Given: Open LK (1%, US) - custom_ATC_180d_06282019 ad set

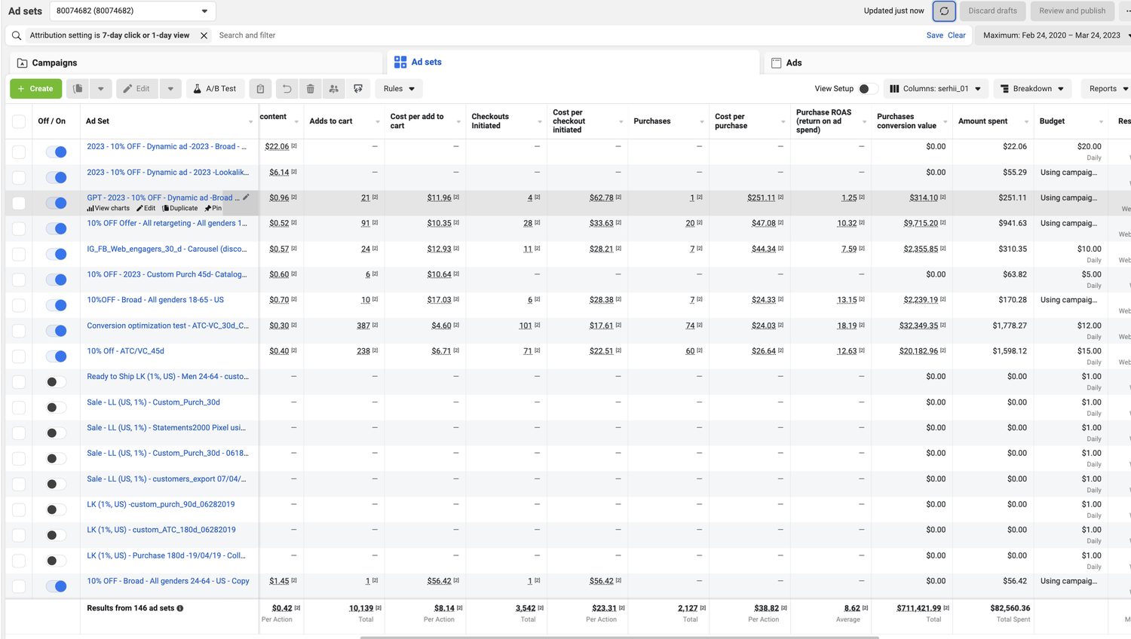Looking at the screenshot, I should [161, 530].
